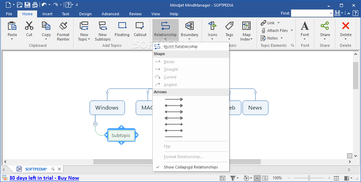Click the Notes button
361x182 pixels.
[x=269, y=38]
